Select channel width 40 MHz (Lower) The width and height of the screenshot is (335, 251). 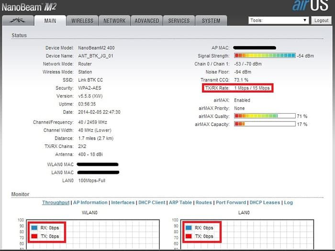[x=95, y=130]
